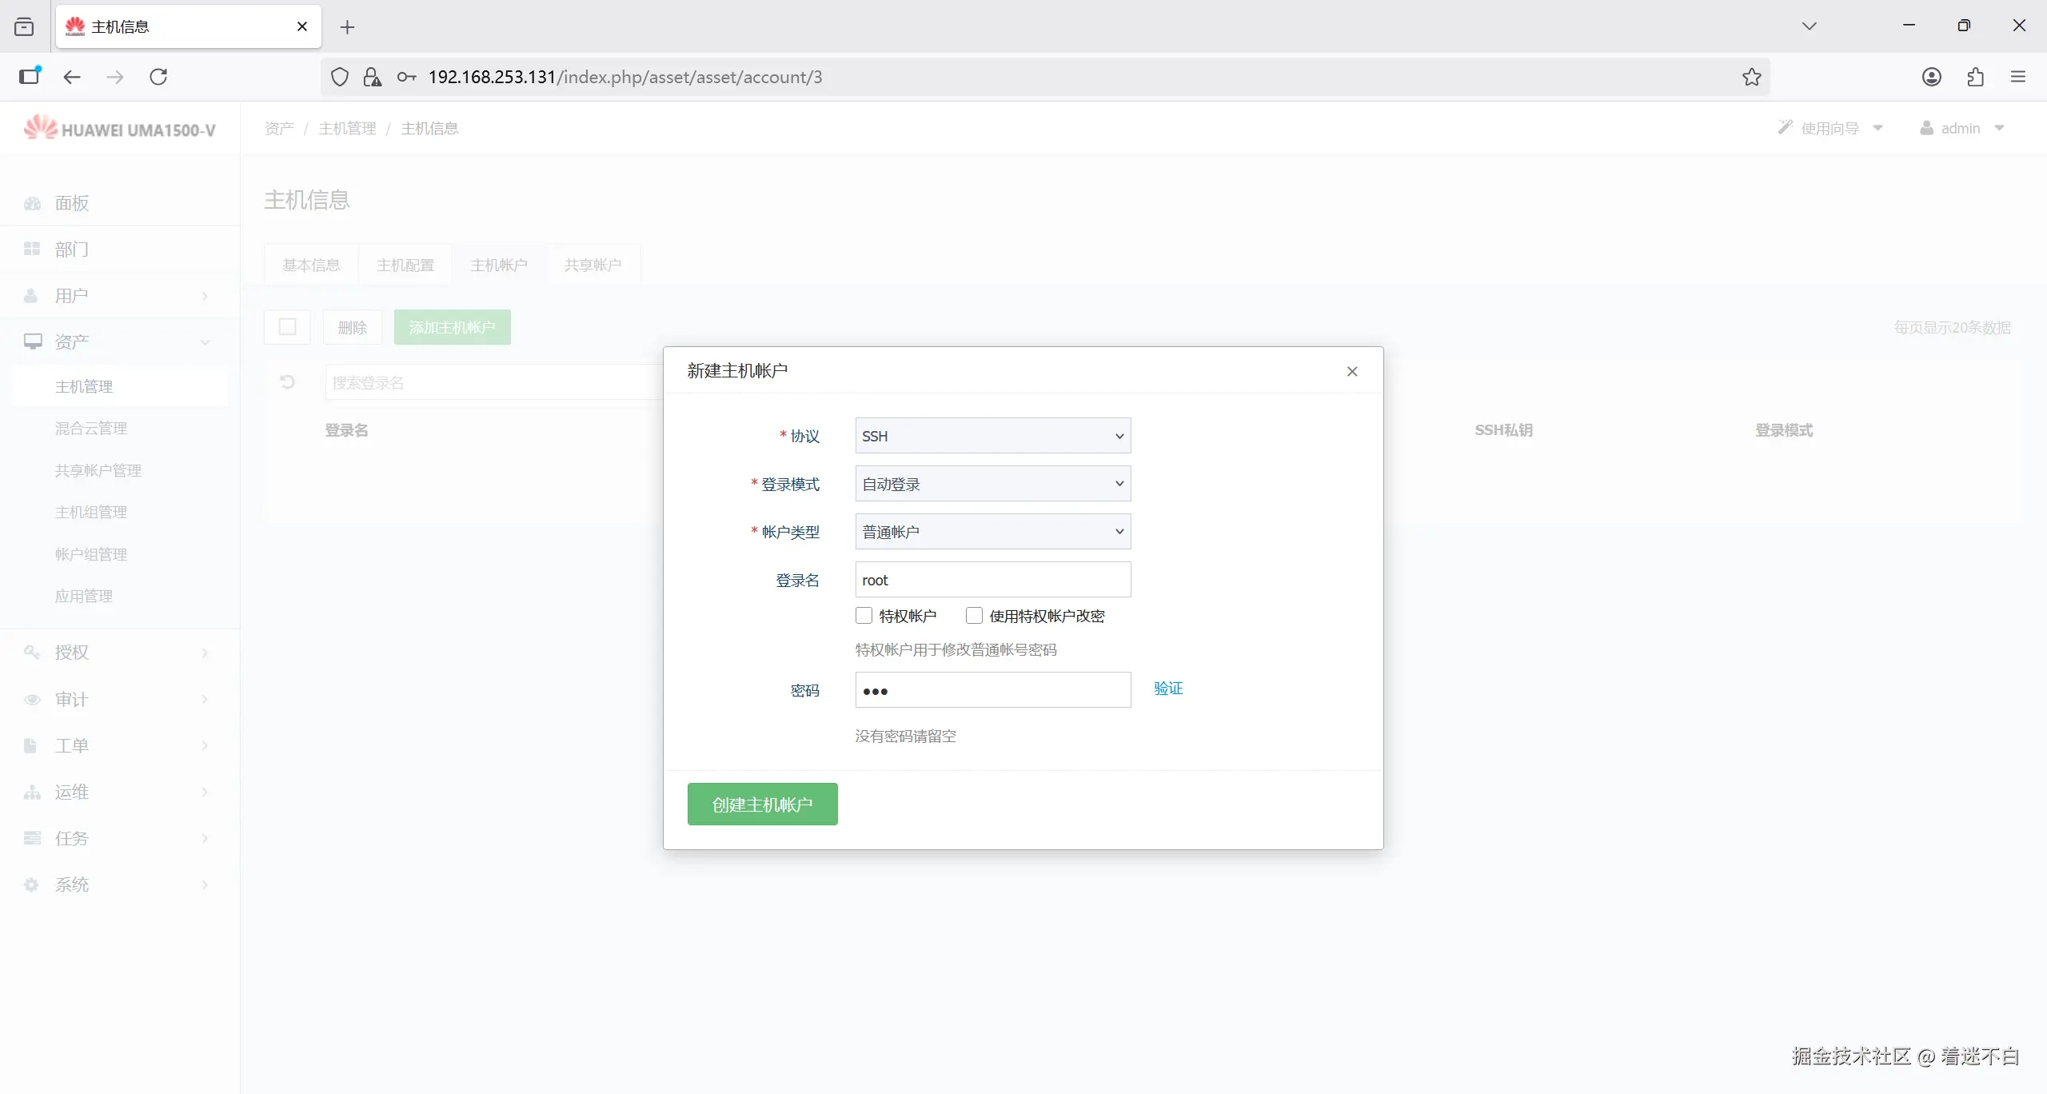The height and width of the screenshot is (1094, 2047).
Task: Toggle the select-all checkbox beside 删除
Action: 287,327
